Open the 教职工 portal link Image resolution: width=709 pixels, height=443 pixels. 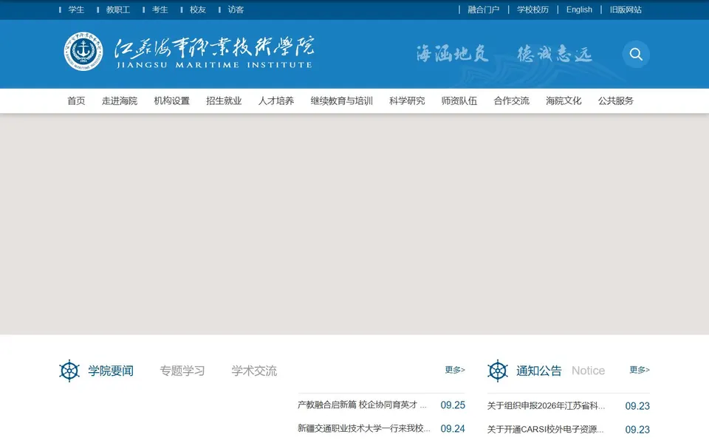(118, 10)
